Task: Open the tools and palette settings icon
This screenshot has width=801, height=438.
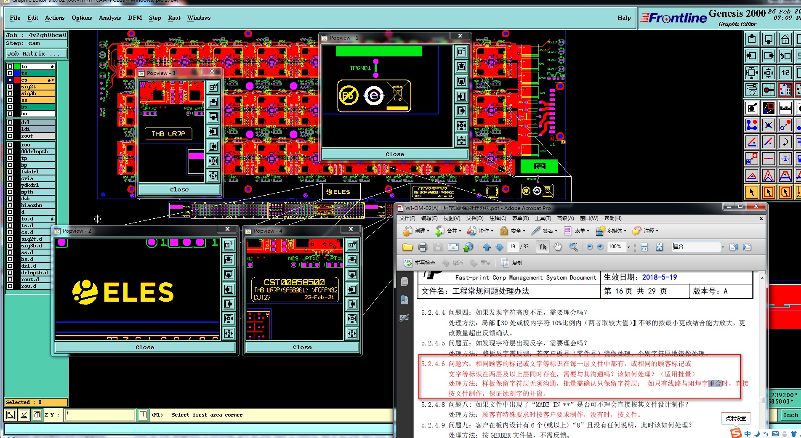Action: coord(752,89)
